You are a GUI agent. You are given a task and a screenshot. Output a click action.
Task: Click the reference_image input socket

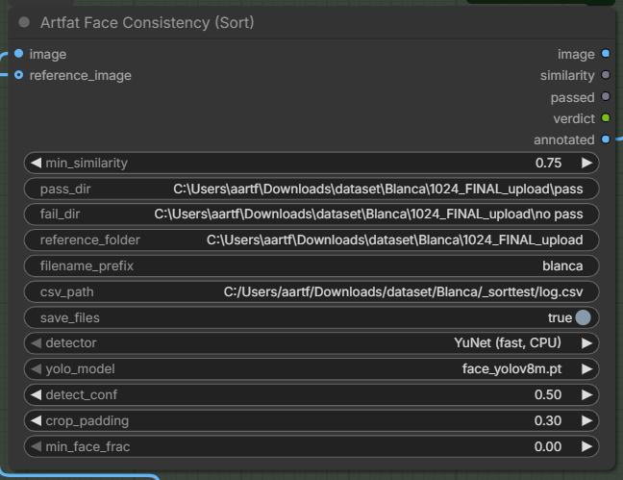[18, 75]
